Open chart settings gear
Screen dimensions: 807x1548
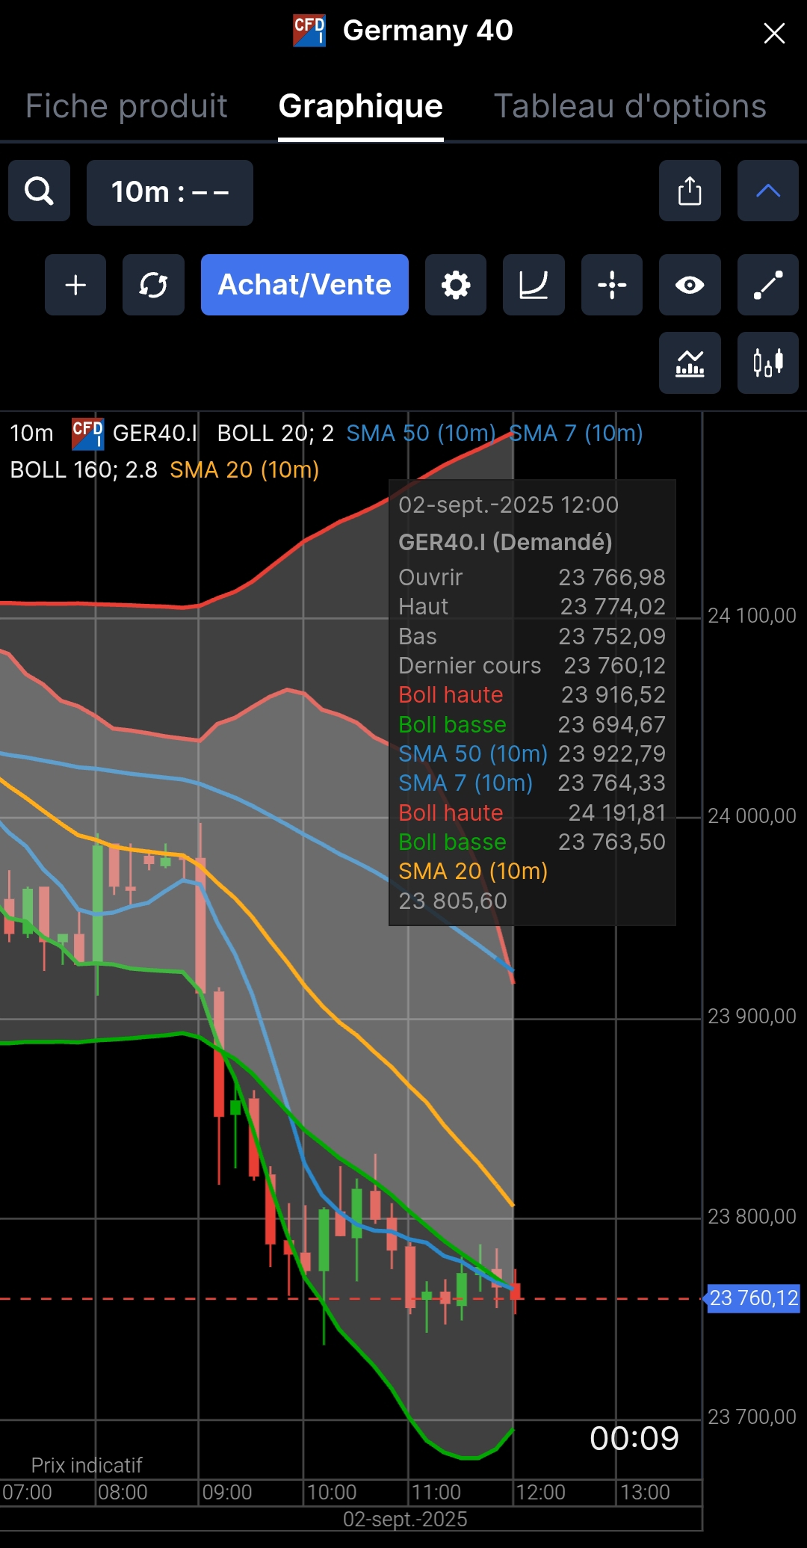click(x=456, y=285)
